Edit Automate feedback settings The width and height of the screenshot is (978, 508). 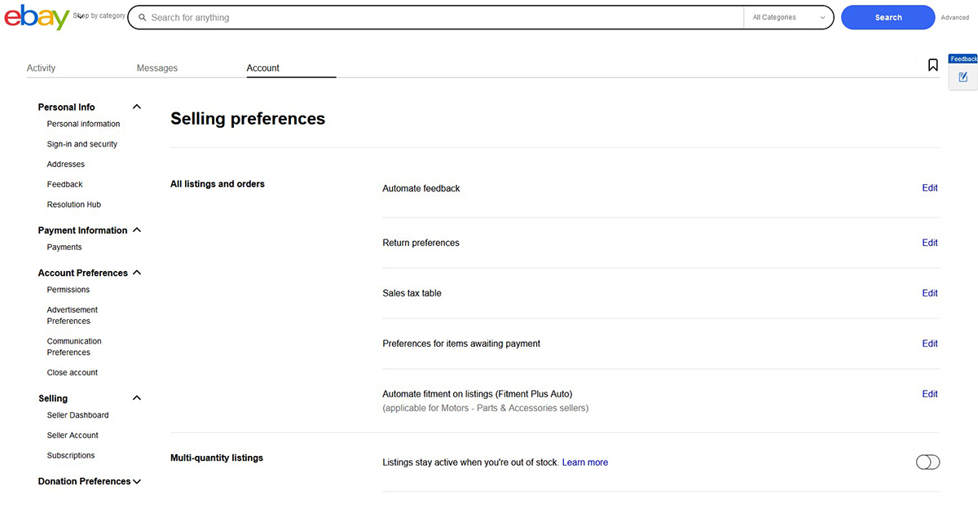point(929,188)
